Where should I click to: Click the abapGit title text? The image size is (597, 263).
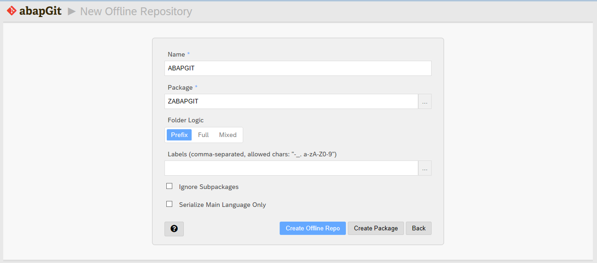(x=41, y=11)
